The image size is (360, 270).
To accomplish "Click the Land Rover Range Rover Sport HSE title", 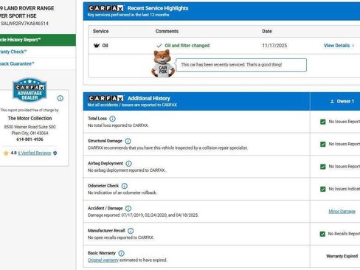I will (x=27, y=12).
